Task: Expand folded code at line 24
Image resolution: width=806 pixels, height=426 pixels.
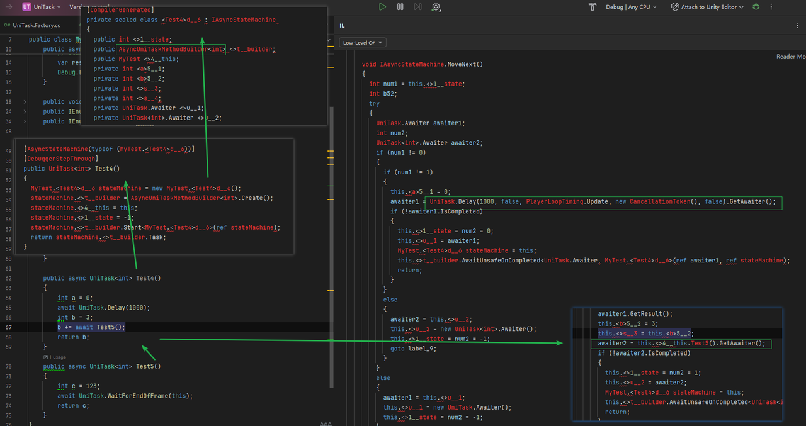Action: click(x=25, y=111)
